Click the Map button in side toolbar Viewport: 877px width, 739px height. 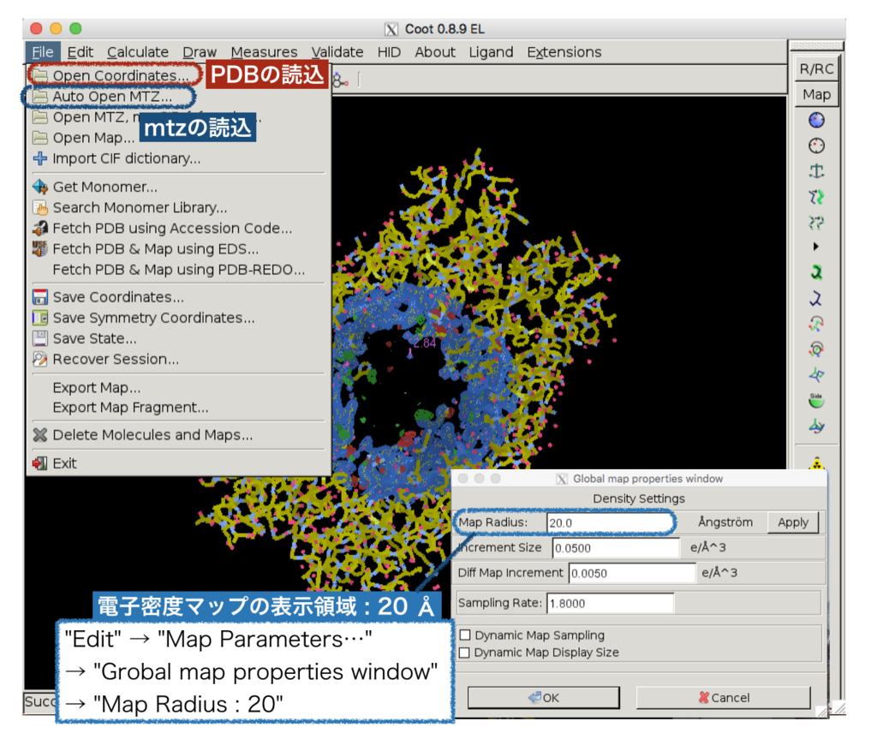coord(816,94)
